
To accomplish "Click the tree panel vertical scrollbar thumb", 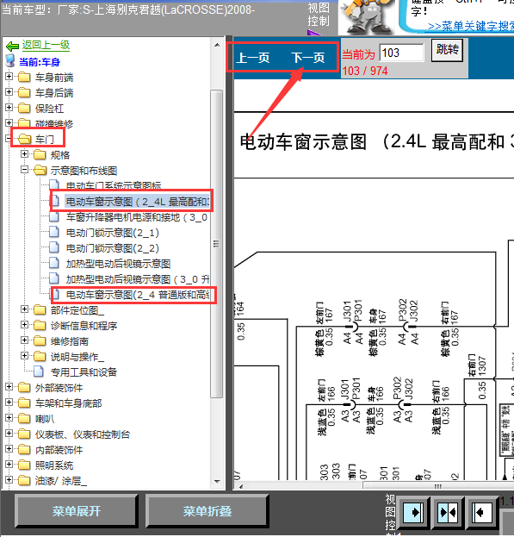I will point(217,244).
